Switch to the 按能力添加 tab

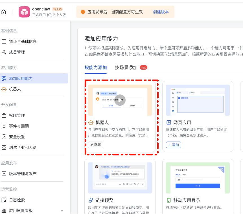coord(96,68)
